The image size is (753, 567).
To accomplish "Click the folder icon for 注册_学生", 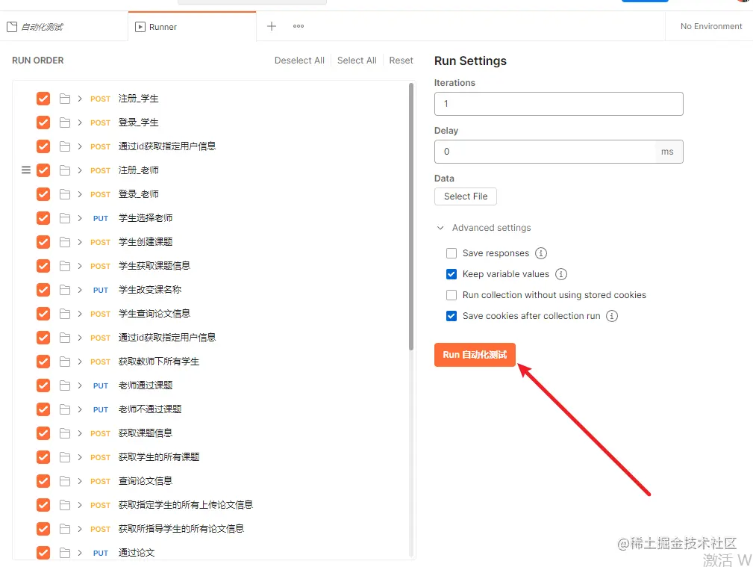I will click(x=65, y=99).
